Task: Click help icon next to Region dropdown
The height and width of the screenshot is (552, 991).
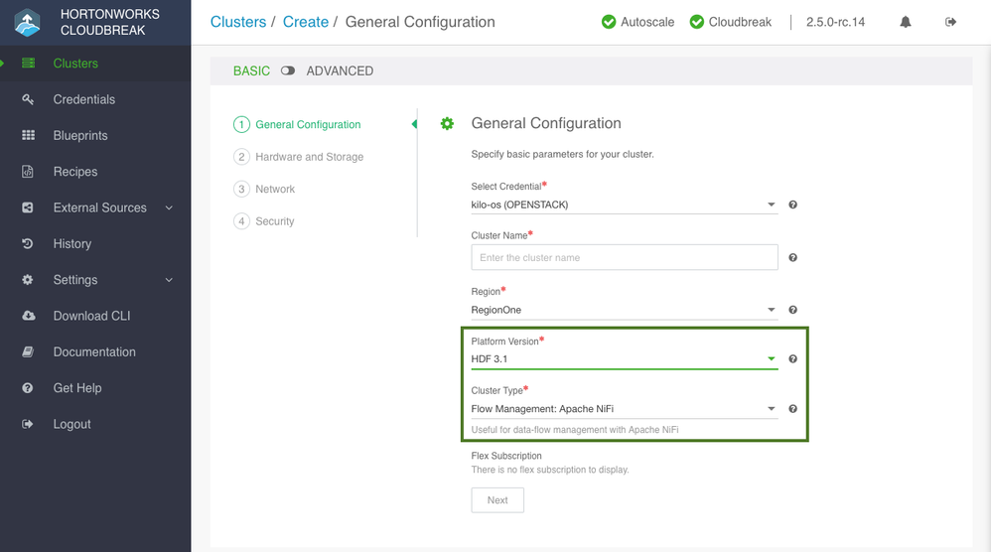Action: click(792, 310)
